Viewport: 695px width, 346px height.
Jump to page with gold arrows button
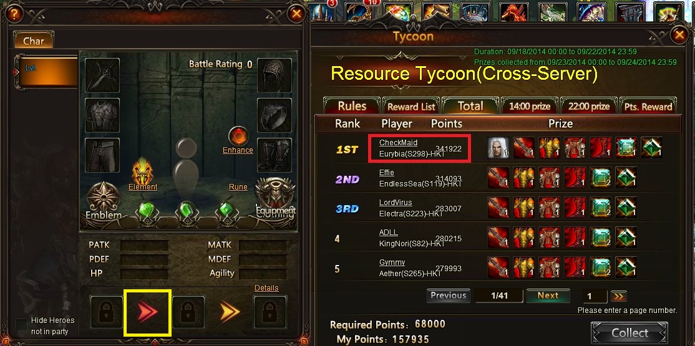click(x=618, y=296)
